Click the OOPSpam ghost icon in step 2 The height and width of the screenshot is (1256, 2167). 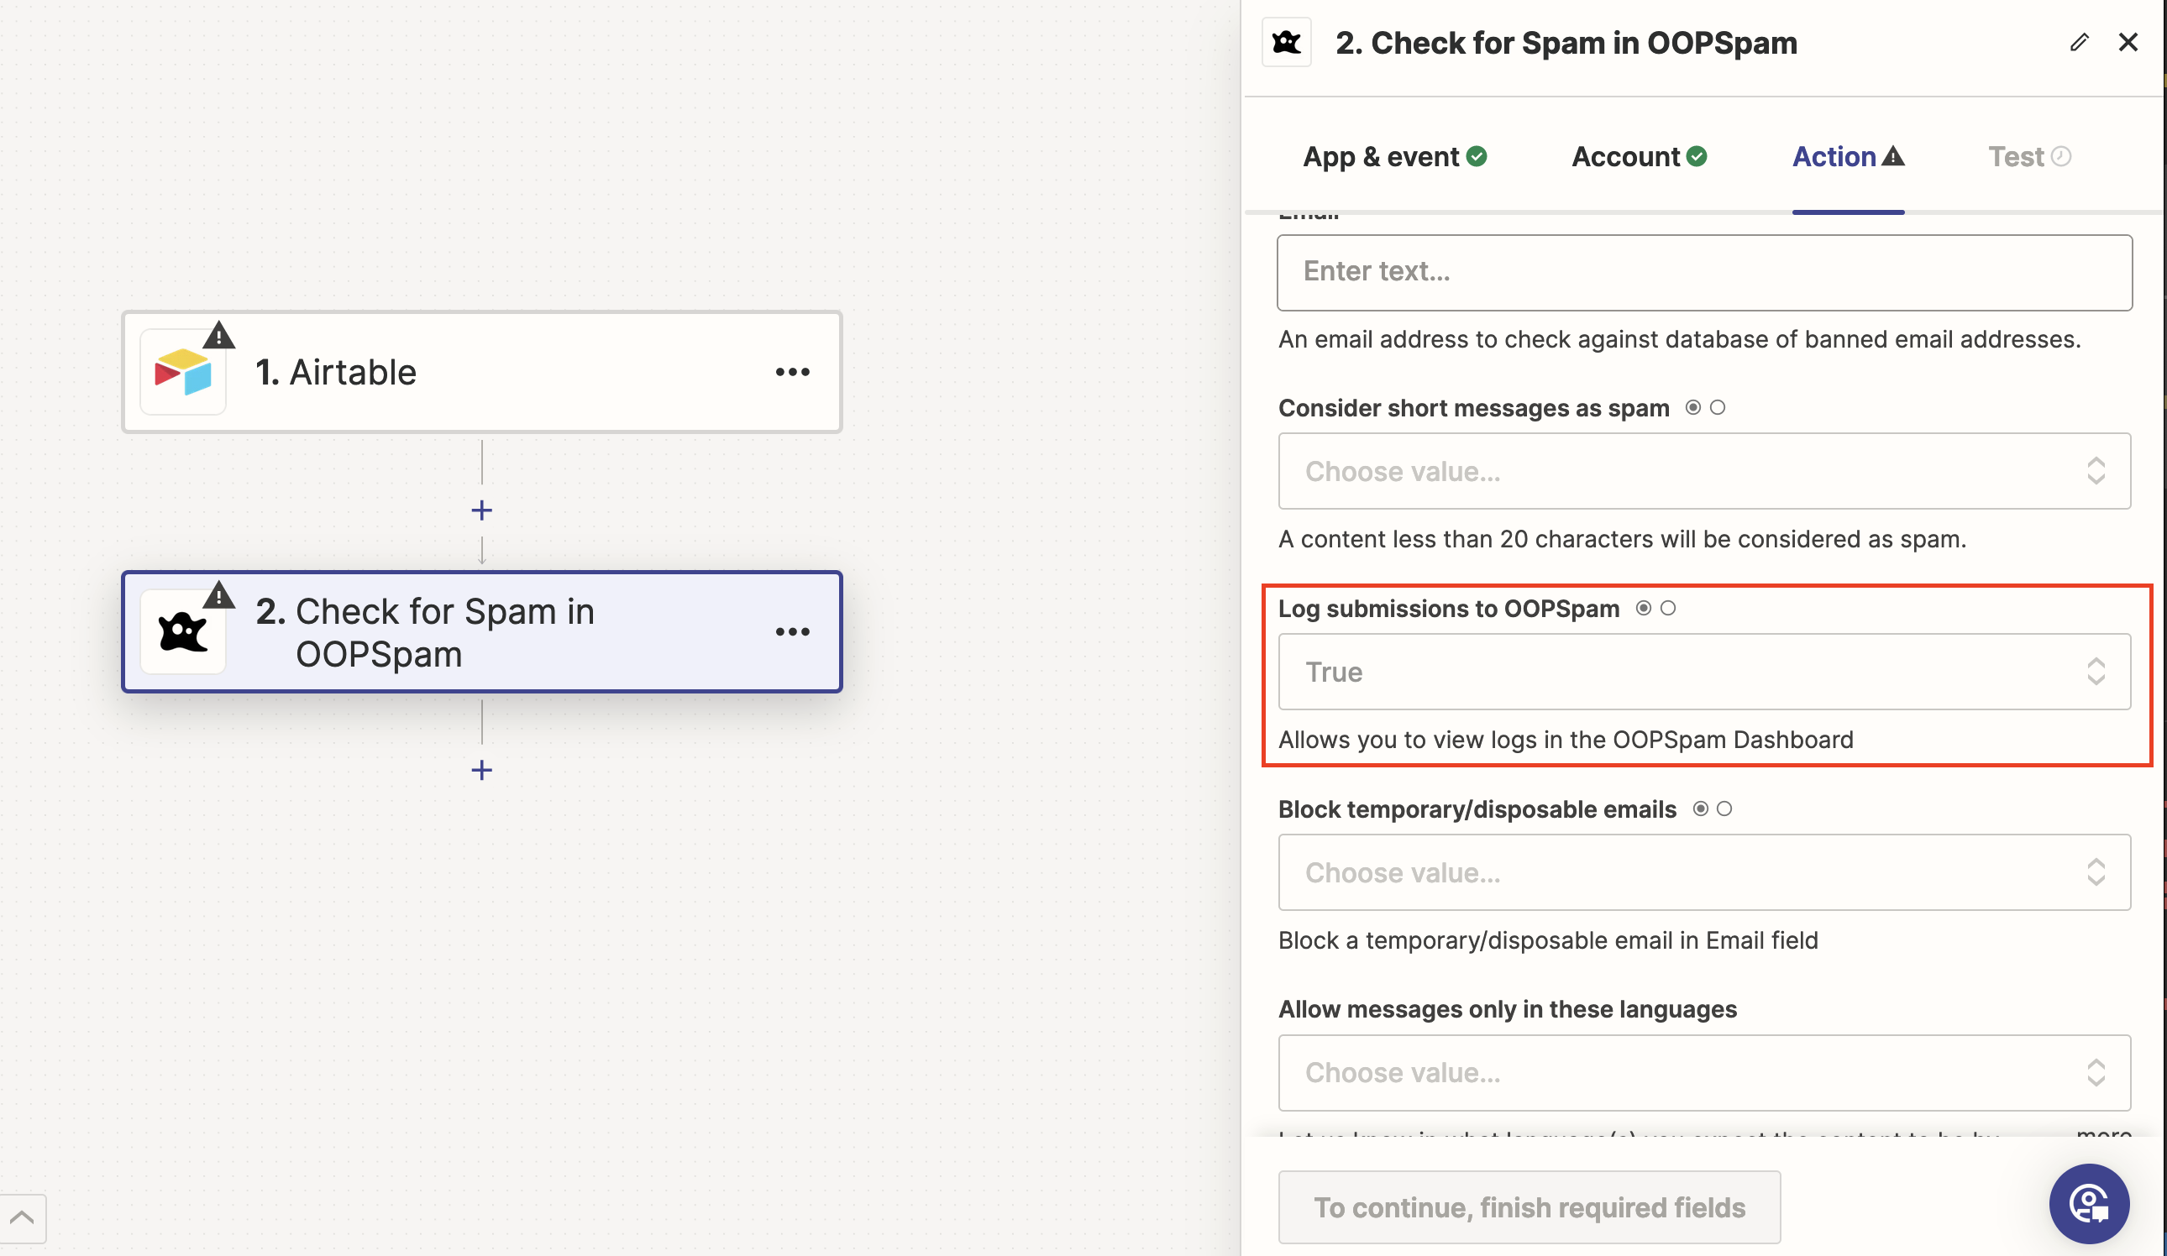point(183,632)
